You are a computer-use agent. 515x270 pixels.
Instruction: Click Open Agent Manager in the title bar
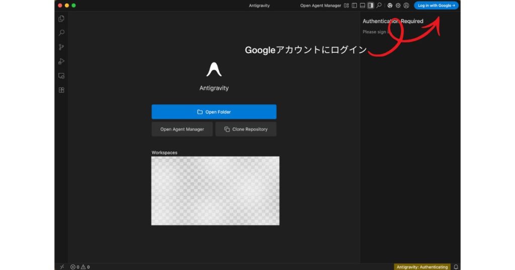click(320, 6)
